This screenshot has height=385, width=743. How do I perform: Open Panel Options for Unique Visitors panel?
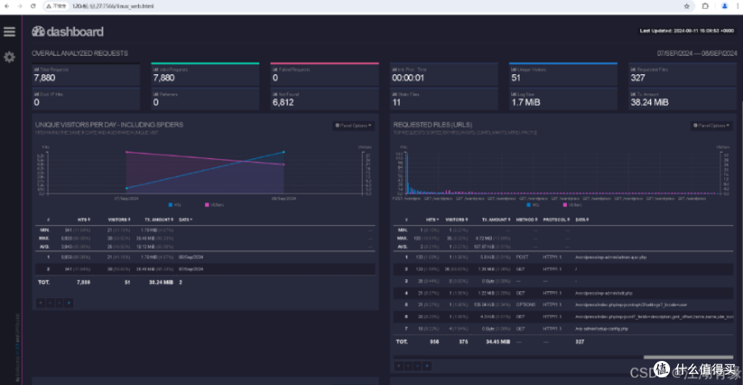pos(354,126)
